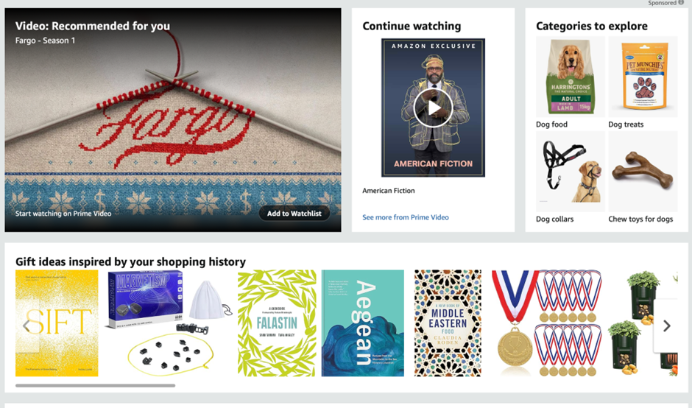This screenshot has height=408, width=692.
Task: Click the Sponsored info icon
Action: [x=681, y=3]
